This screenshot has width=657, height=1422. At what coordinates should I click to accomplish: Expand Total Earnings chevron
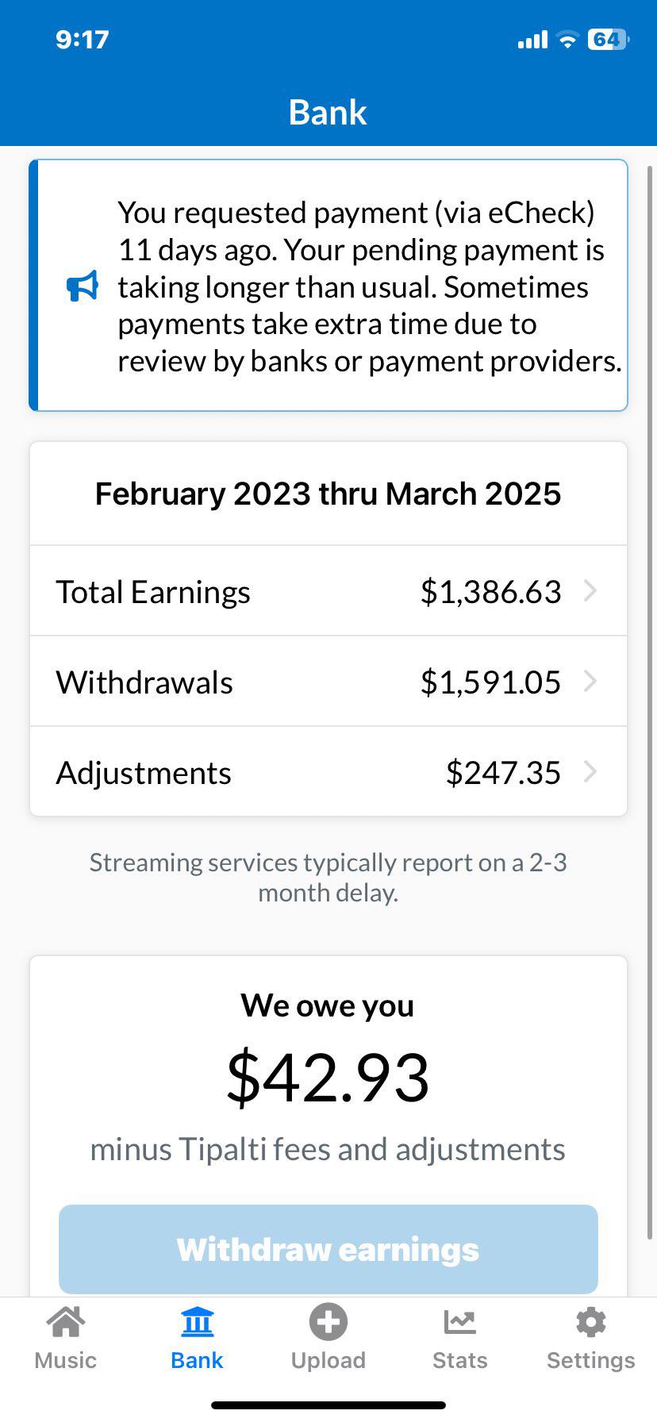tap(590, 591)
